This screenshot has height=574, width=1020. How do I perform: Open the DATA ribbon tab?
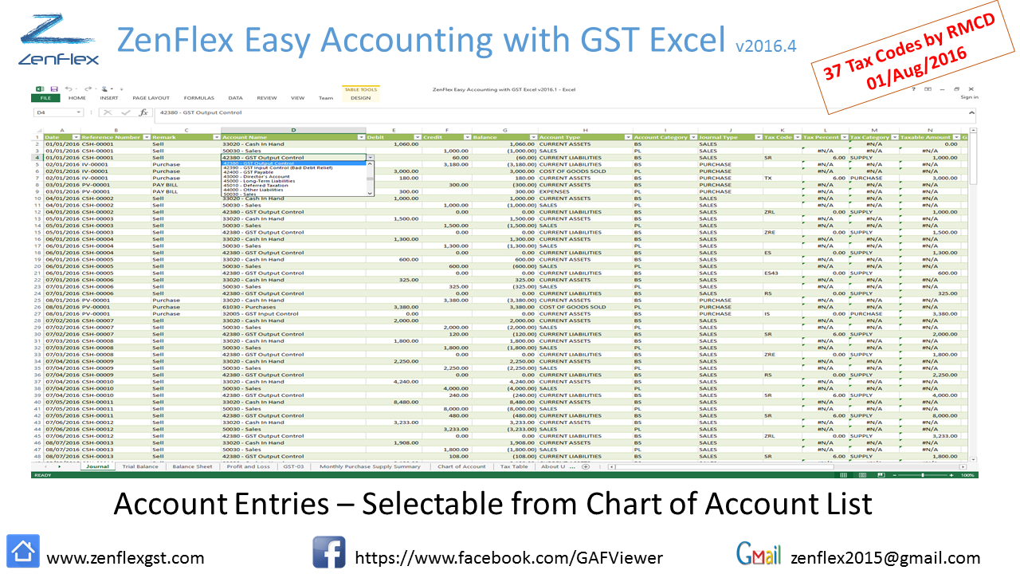(235, 98)
